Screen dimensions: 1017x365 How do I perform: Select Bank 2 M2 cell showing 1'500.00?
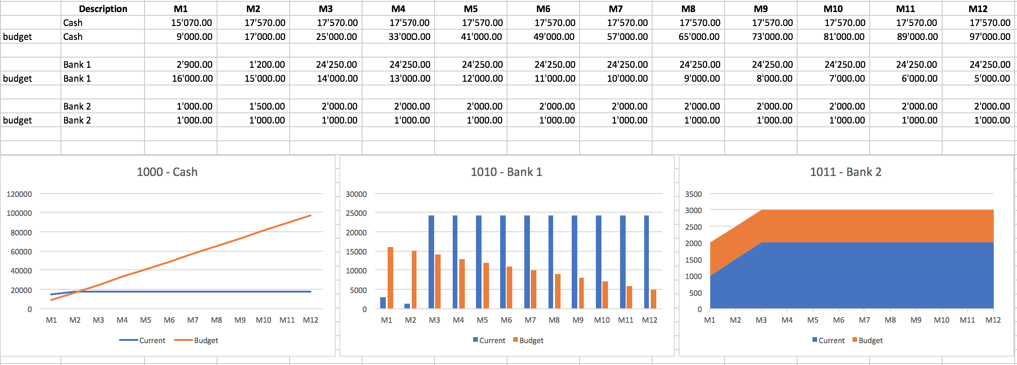pos(253,106)
